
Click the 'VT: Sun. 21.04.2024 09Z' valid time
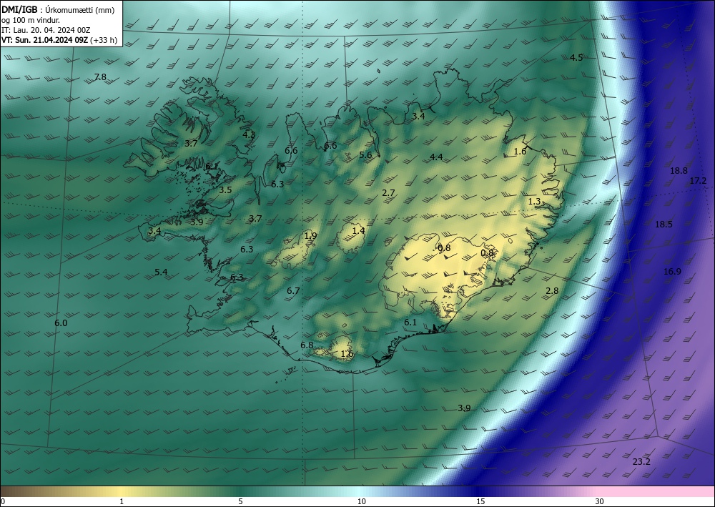pos(44,40)
